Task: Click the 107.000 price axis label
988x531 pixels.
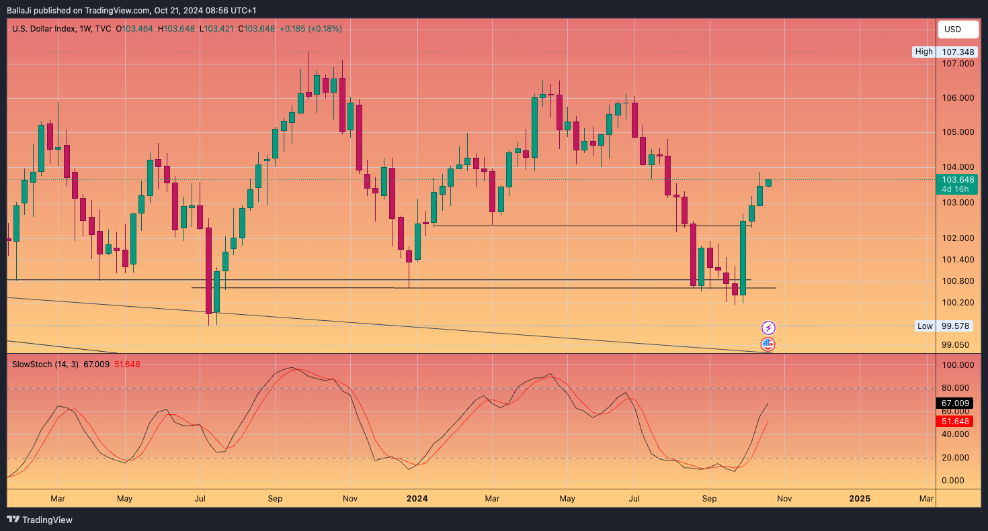Action: tap(958, 64)
